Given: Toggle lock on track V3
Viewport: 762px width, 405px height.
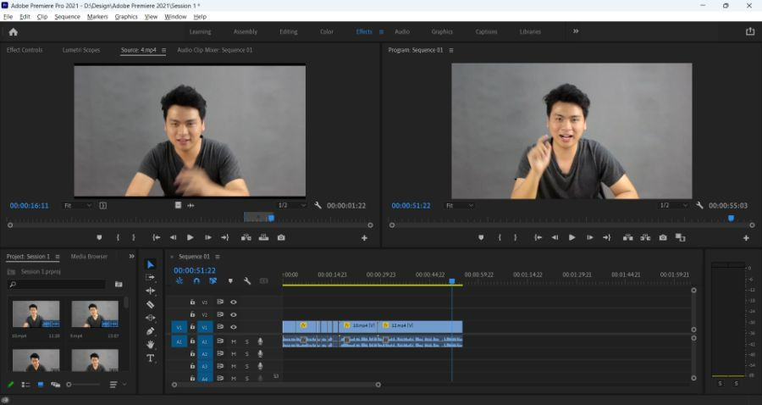Looking at the screenshot, I should 192,302.
